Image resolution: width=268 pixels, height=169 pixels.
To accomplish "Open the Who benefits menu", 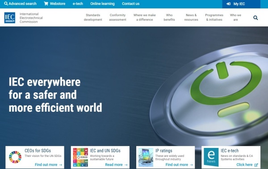I will pyautogui.click(x=169, y=17).
